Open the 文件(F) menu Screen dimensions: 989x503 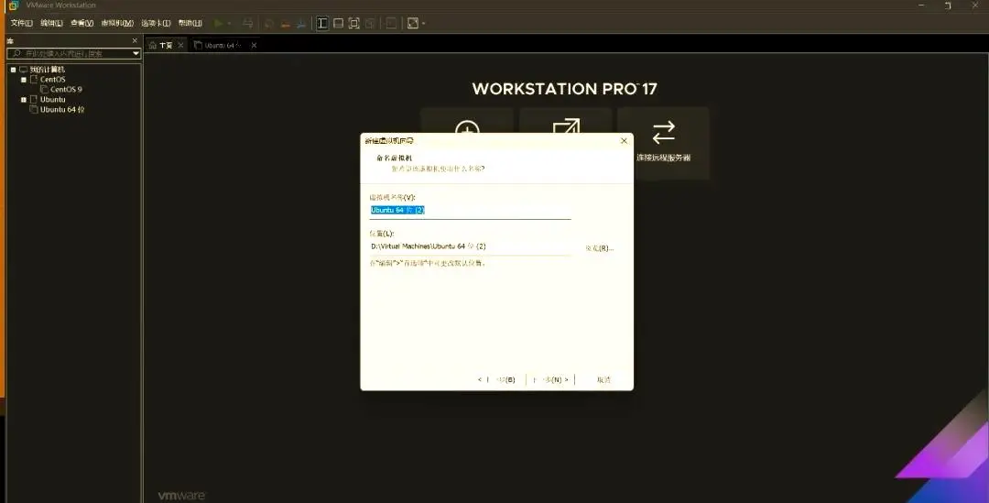[21, 23]
